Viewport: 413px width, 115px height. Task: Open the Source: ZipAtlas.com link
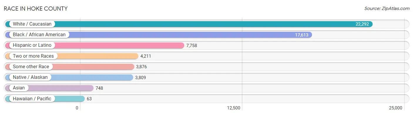[387, 8]
